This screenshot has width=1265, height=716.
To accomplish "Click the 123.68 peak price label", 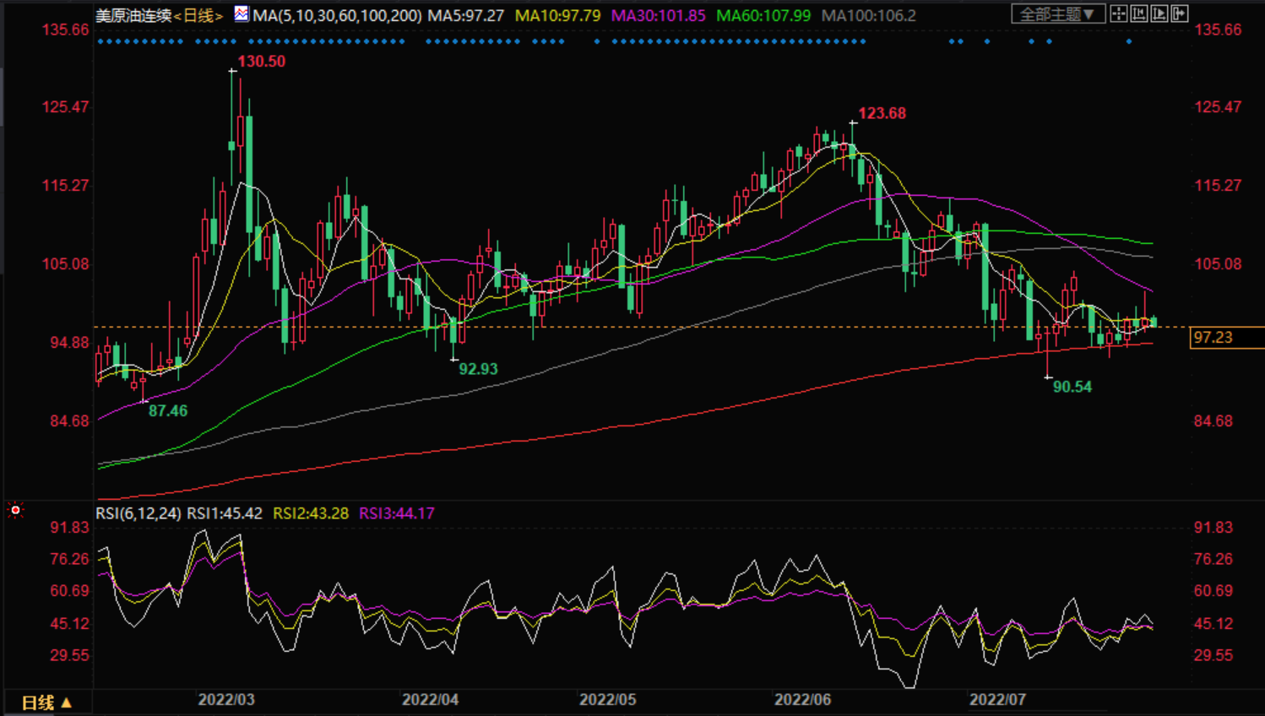I will pos(882,113).
